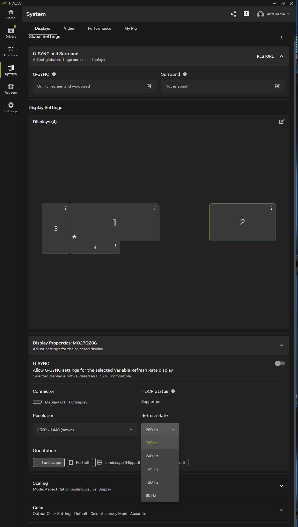Collapse the G-SYNC and Surround section
This screenshot has height=527, width=298.
282,56
